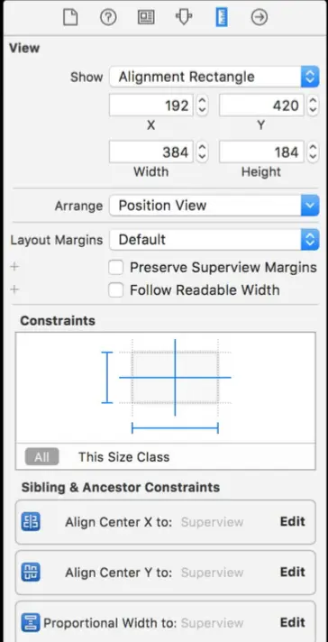Click the Align Center X constraint icon
Image resolution: width=328 pixels, height=642 pixels.
(x=31, y=522)
